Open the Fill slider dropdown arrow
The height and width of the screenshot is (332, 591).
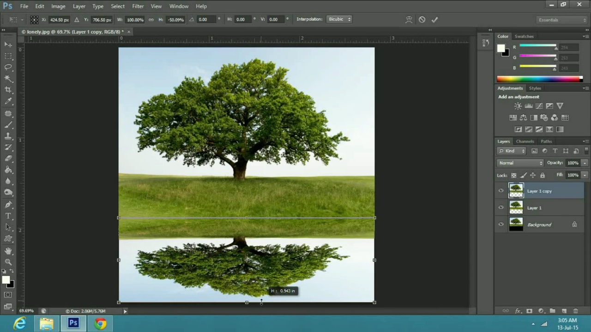[585, 175]
